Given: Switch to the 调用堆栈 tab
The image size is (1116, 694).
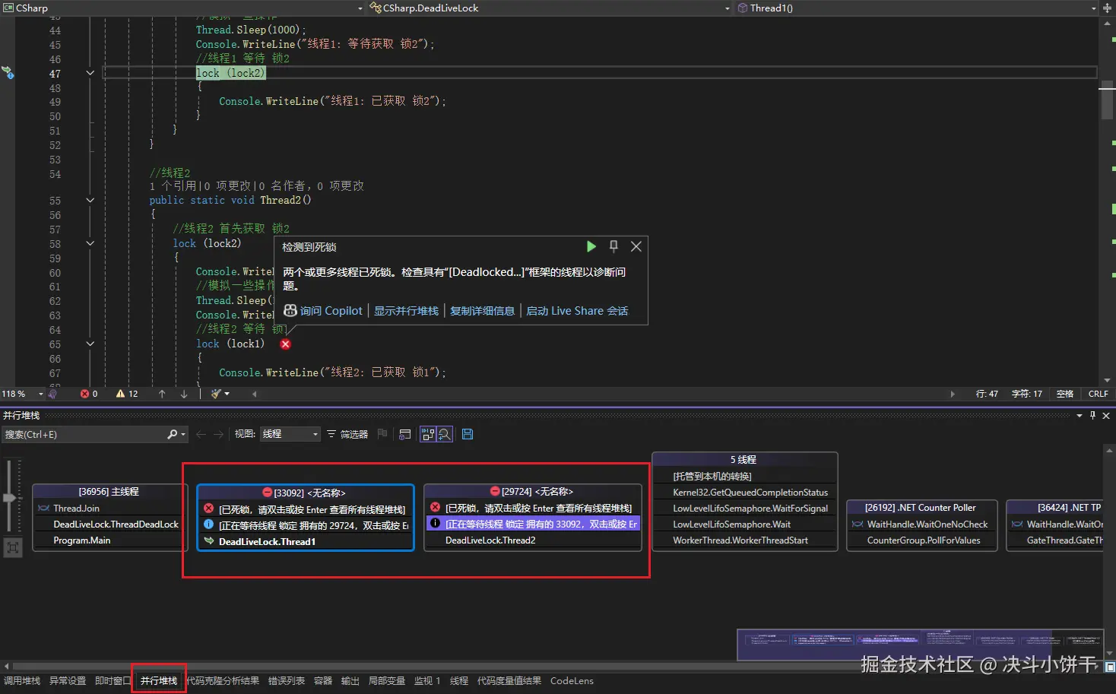Looking at the screenshot, I should coord(22,681).
